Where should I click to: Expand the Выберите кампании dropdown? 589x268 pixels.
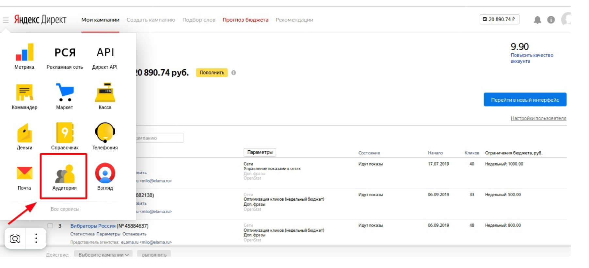click(x=103, y=254)
